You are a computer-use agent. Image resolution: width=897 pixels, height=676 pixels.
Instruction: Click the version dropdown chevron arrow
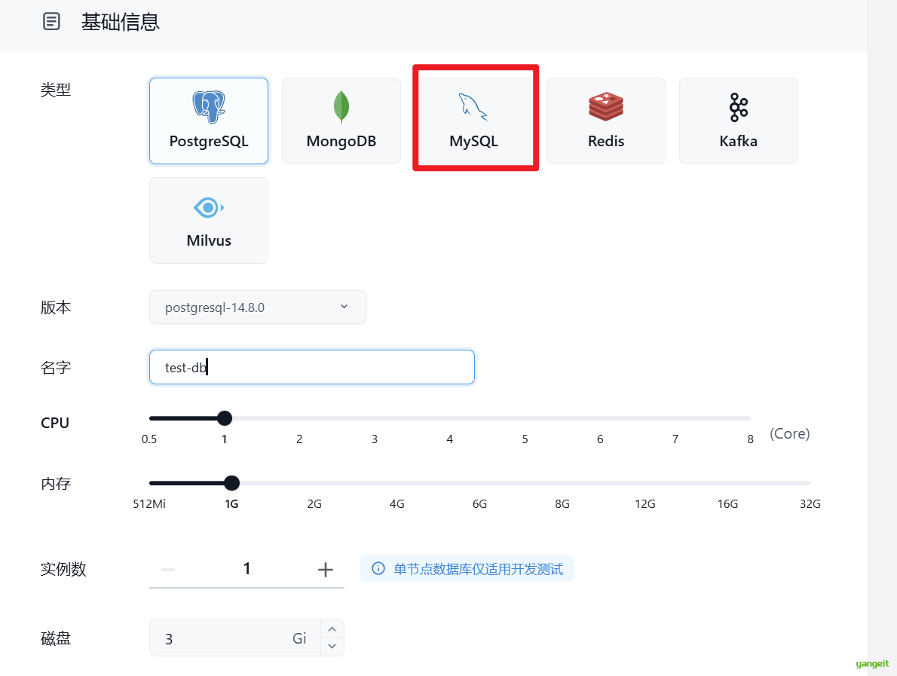[x=344, y=307]
